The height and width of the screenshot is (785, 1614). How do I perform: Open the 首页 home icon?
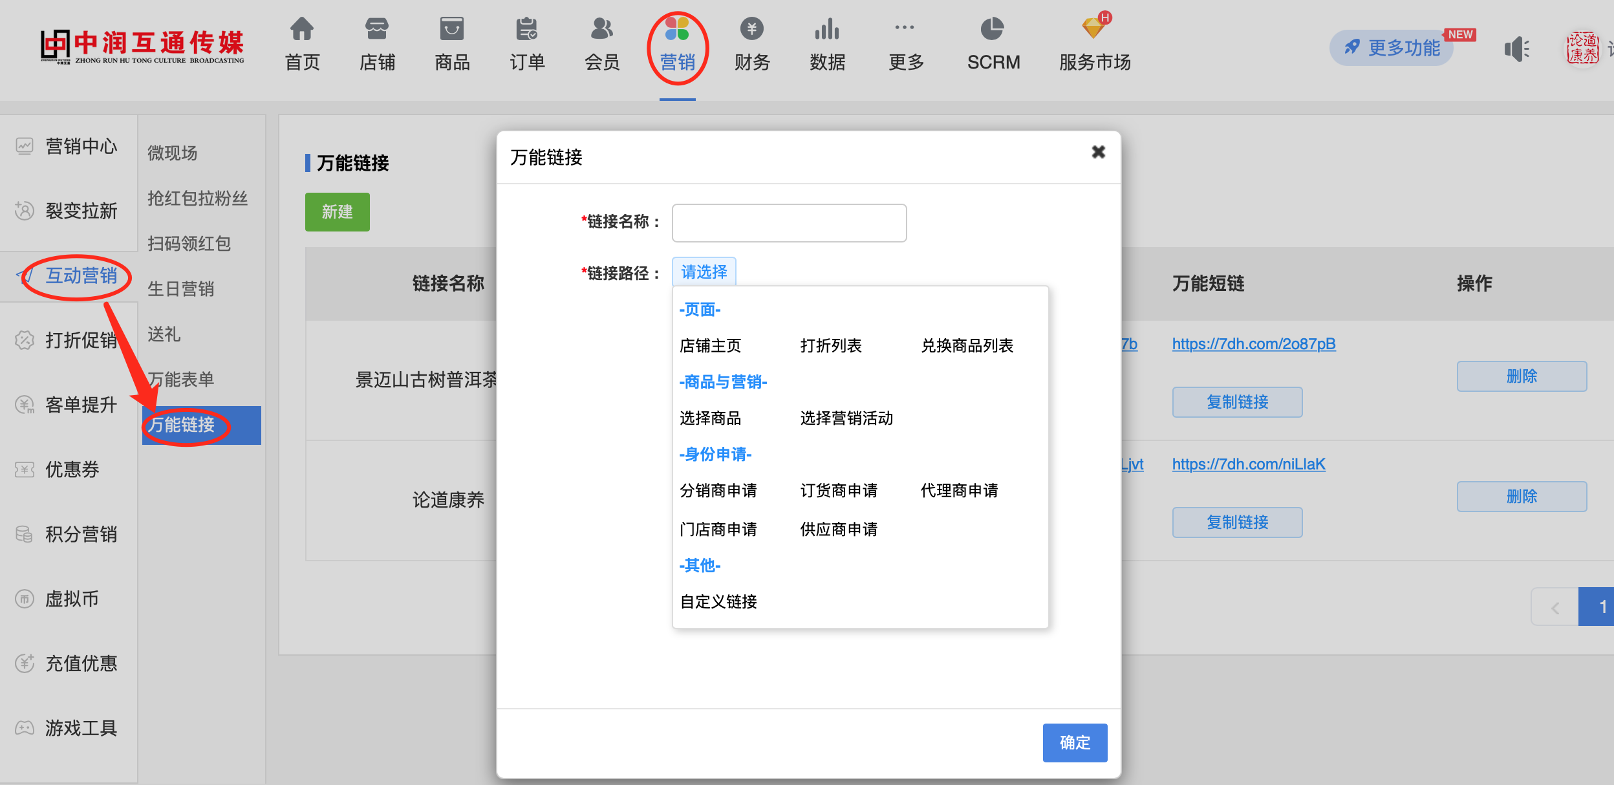pyautogui.click(x=302, y=30)
